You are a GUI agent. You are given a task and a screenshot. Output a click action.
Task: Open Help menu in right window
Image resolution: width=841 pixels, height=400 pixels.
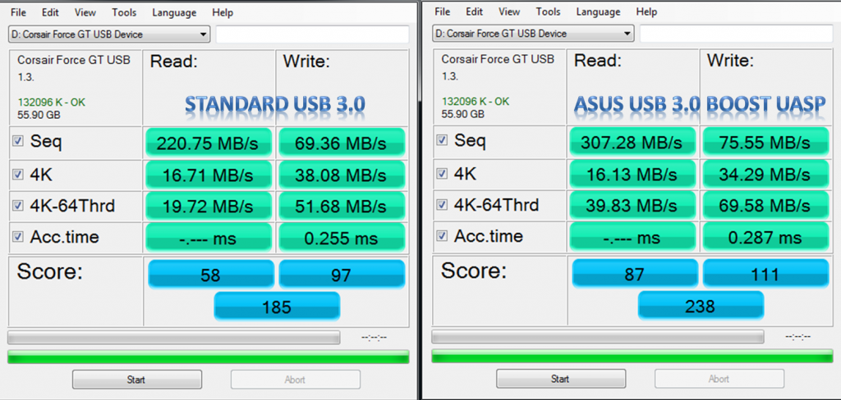646,11
